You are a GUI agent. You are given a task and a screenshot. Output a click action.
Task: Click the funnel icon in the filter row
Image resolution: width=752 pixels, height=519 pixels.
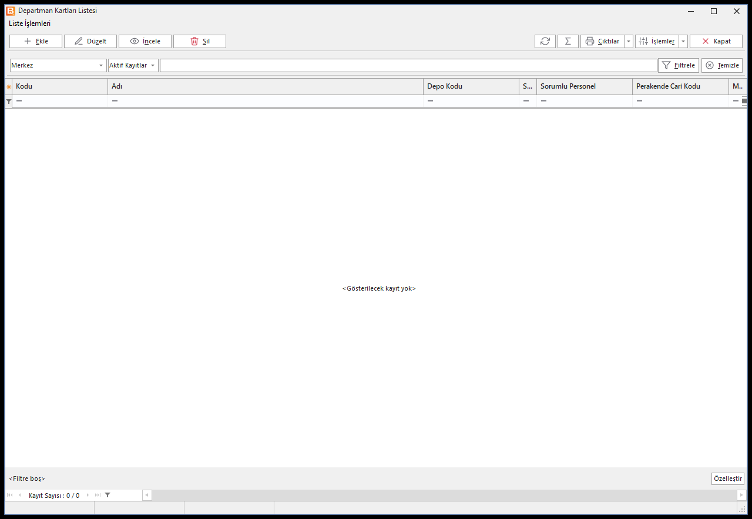pyautogui.click(x=8, y=102)
